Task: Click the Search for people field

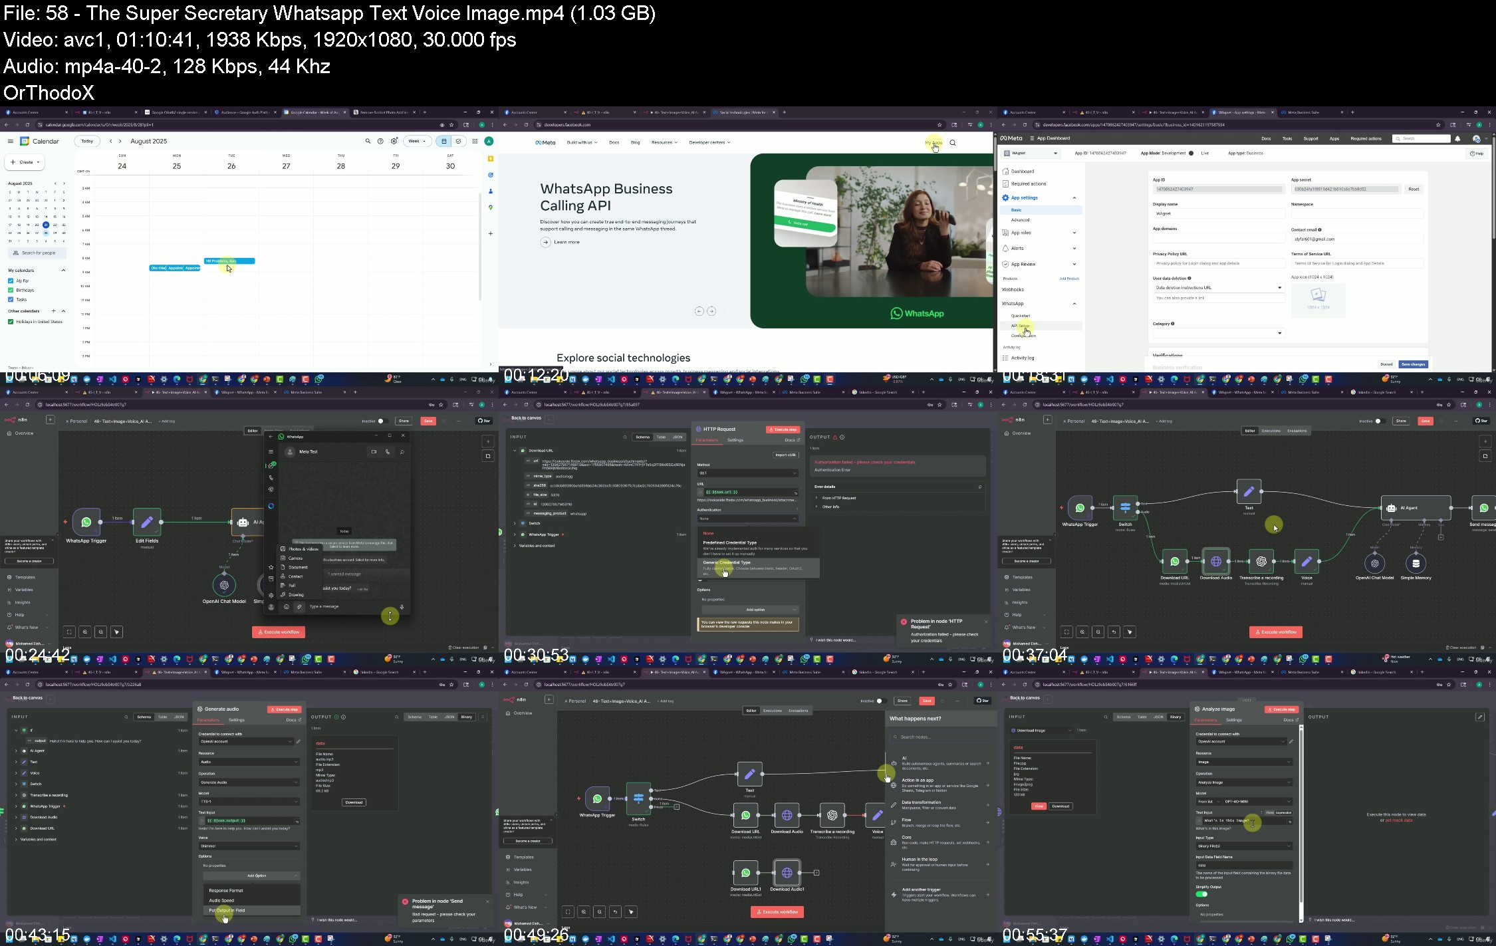Action: click(x=37, y=253)
